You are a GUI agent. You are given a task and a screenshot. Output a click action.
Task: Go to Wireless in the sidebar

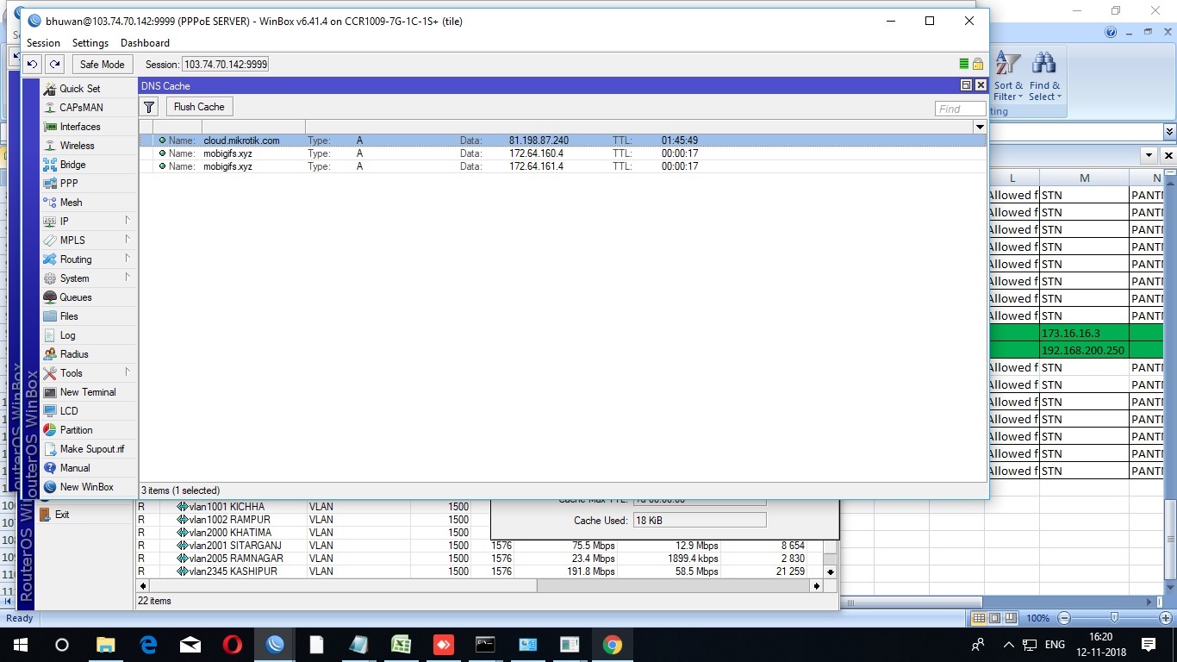77,146
